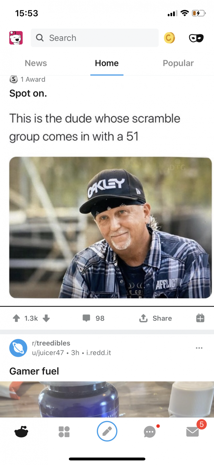Open the Reddit coins icon

coord(169,38)
